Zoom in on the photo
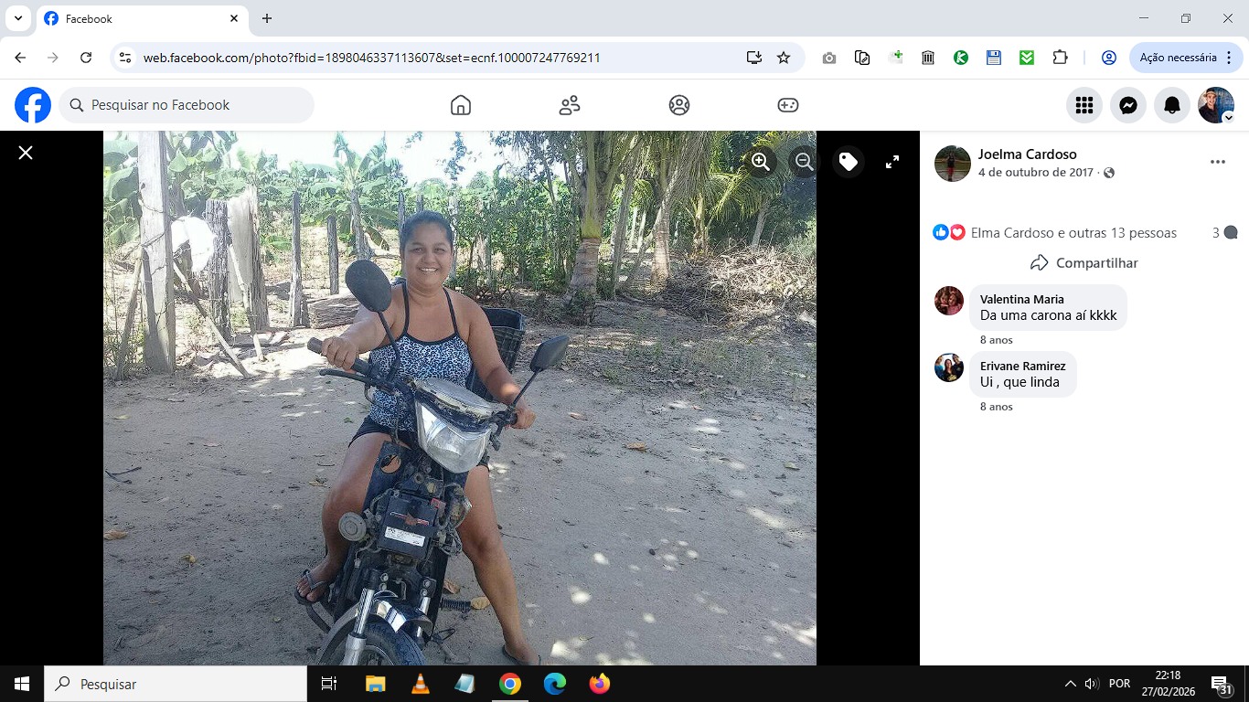The height and width of the screenshot is (702, 1249). (760, 162)
